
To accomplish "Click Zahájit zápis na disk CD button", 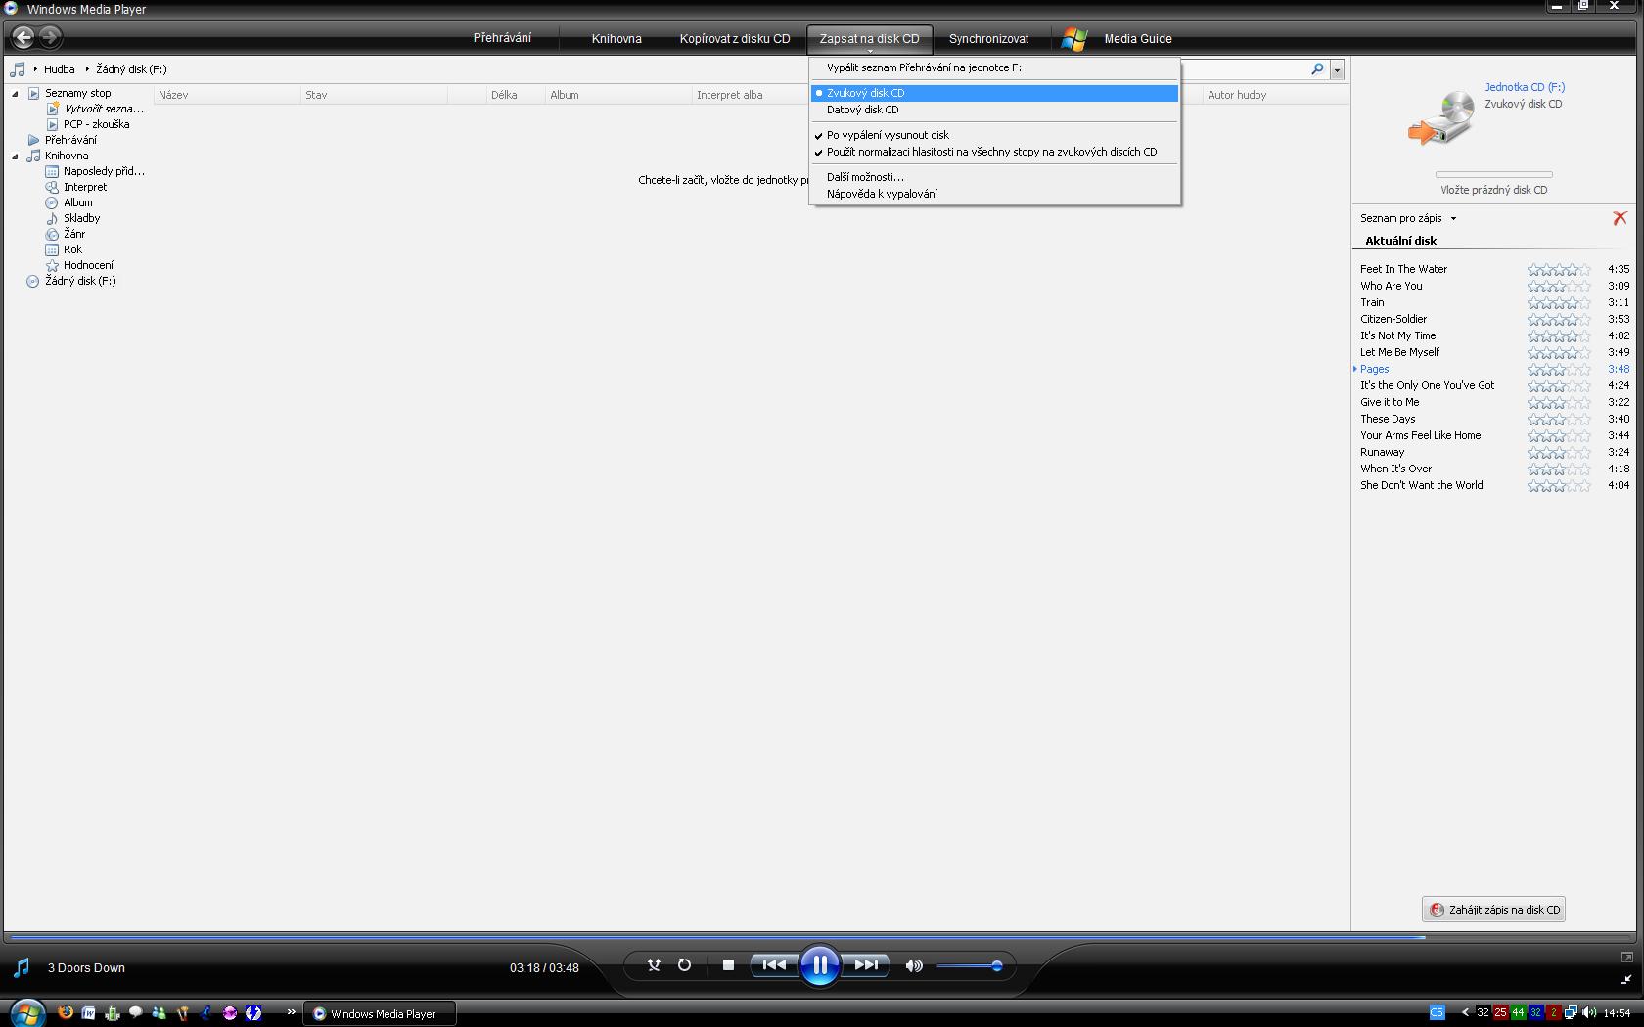I will point(1493,910).
